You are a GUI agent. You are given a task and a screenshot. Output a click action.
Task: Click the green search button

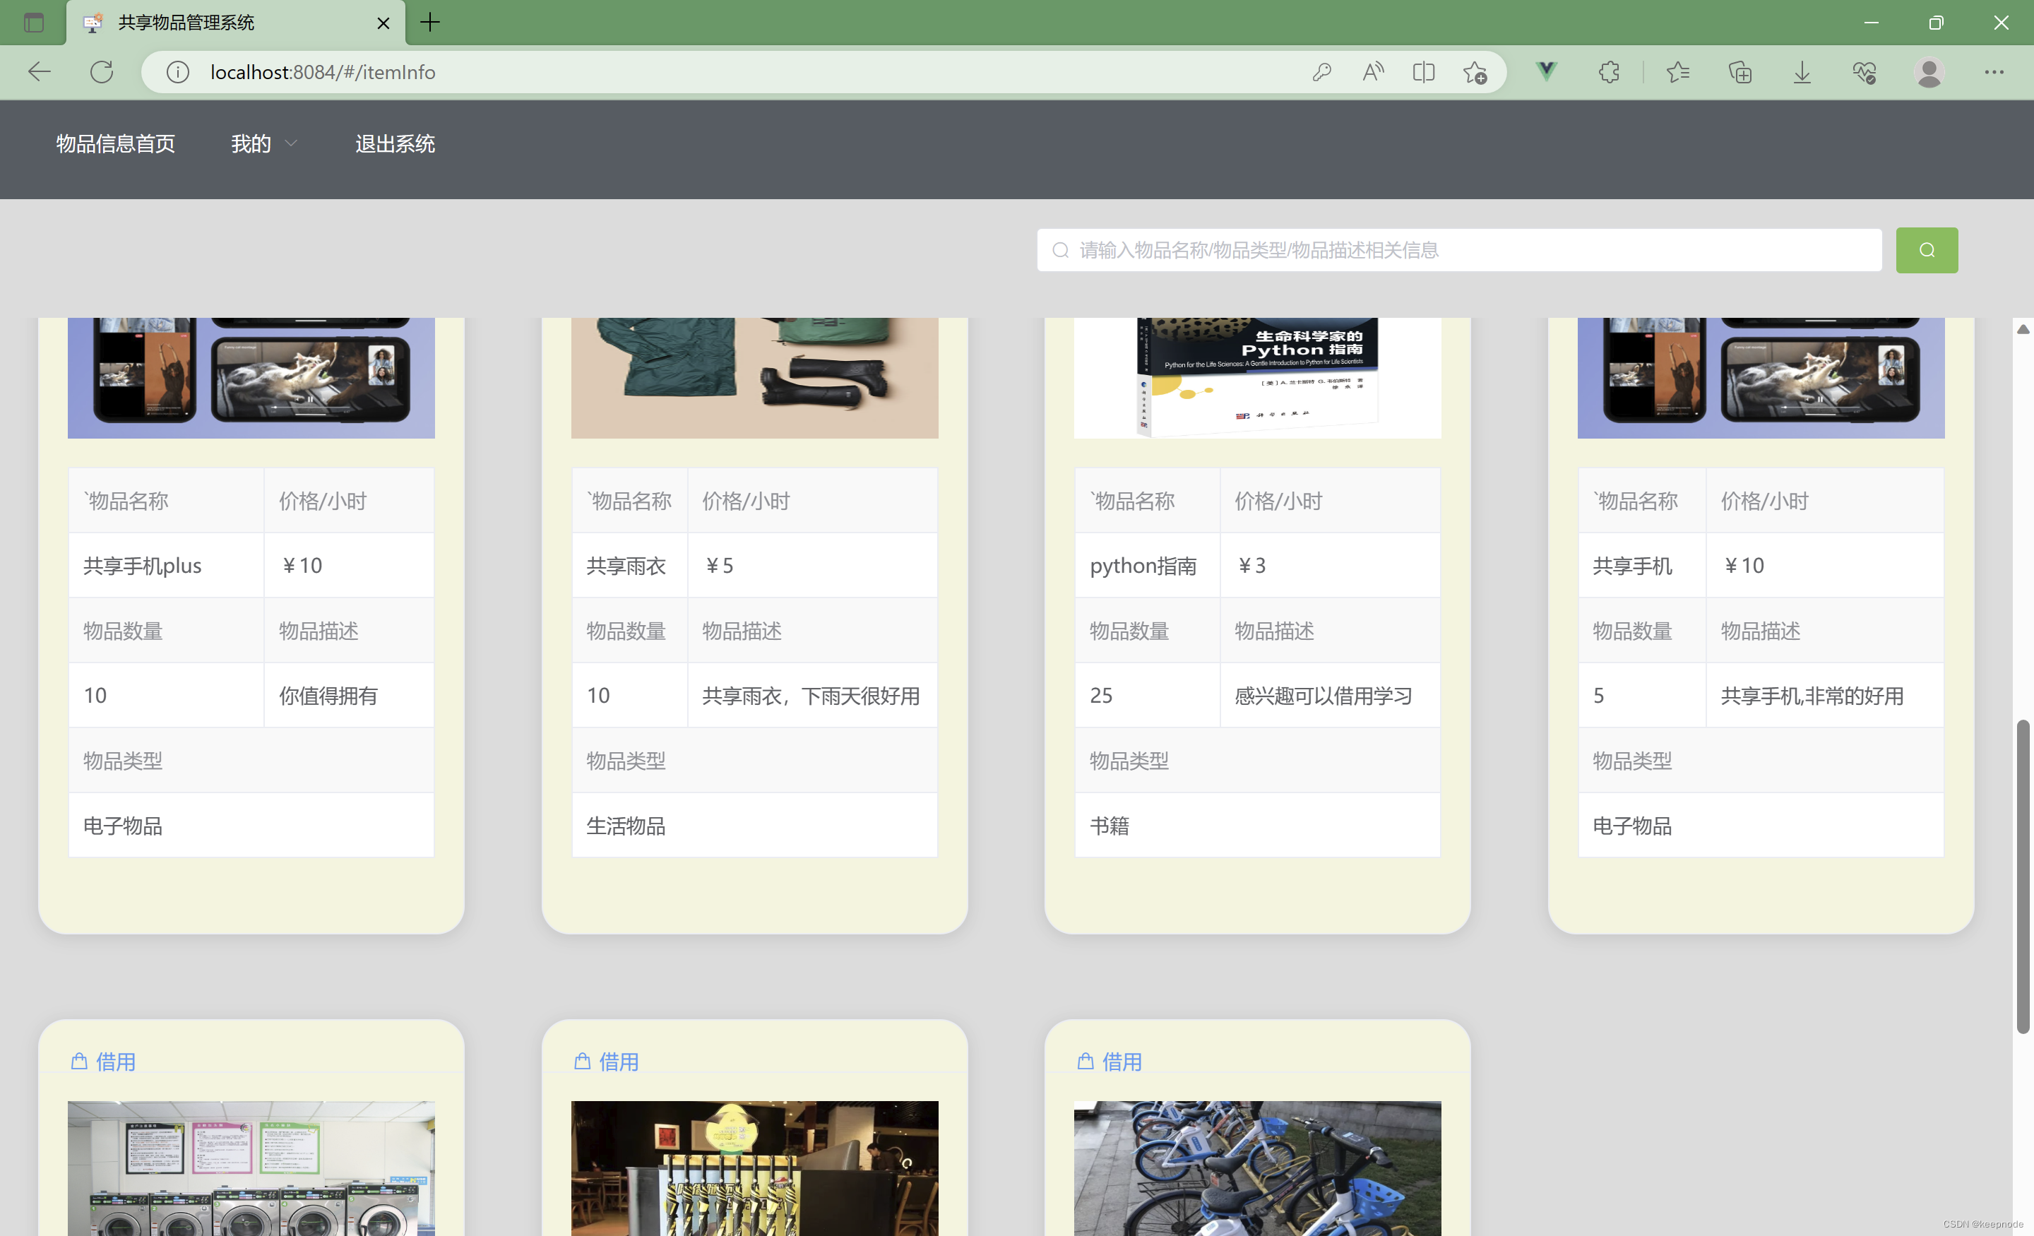(x=1926, y=250)
